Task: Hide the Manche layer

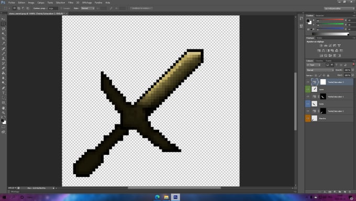Action: click(308, 119)
